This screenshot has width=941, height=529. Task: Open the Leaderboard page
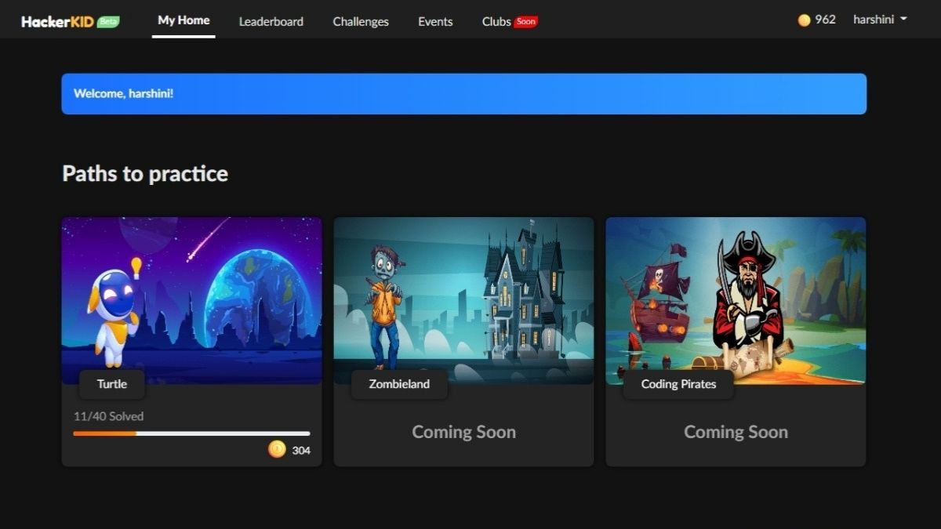271,21
